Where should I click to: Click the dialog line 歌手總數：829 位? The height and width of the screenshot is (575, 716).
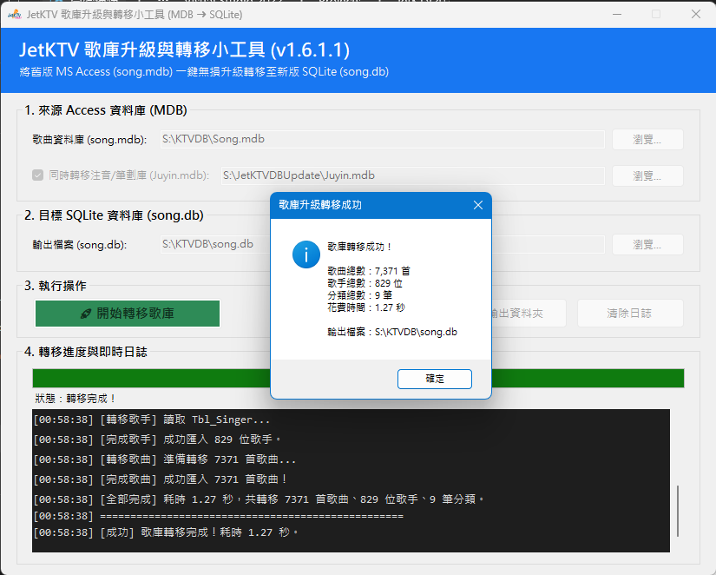click(365, 283)
